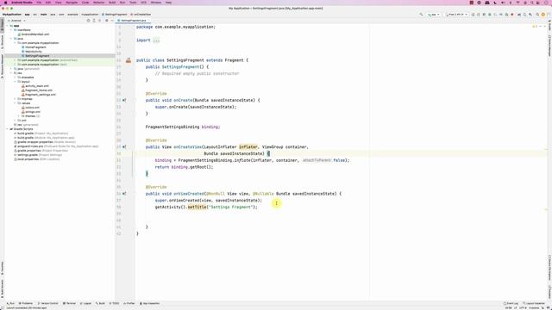
Task: Click the override gutter icon beside onViewCreated
Action: 124,194
